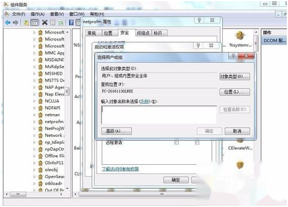Viewport: 288px width, 207px height.
Task: Click the 高级(A)... button
Action: [x=117, y=131]
